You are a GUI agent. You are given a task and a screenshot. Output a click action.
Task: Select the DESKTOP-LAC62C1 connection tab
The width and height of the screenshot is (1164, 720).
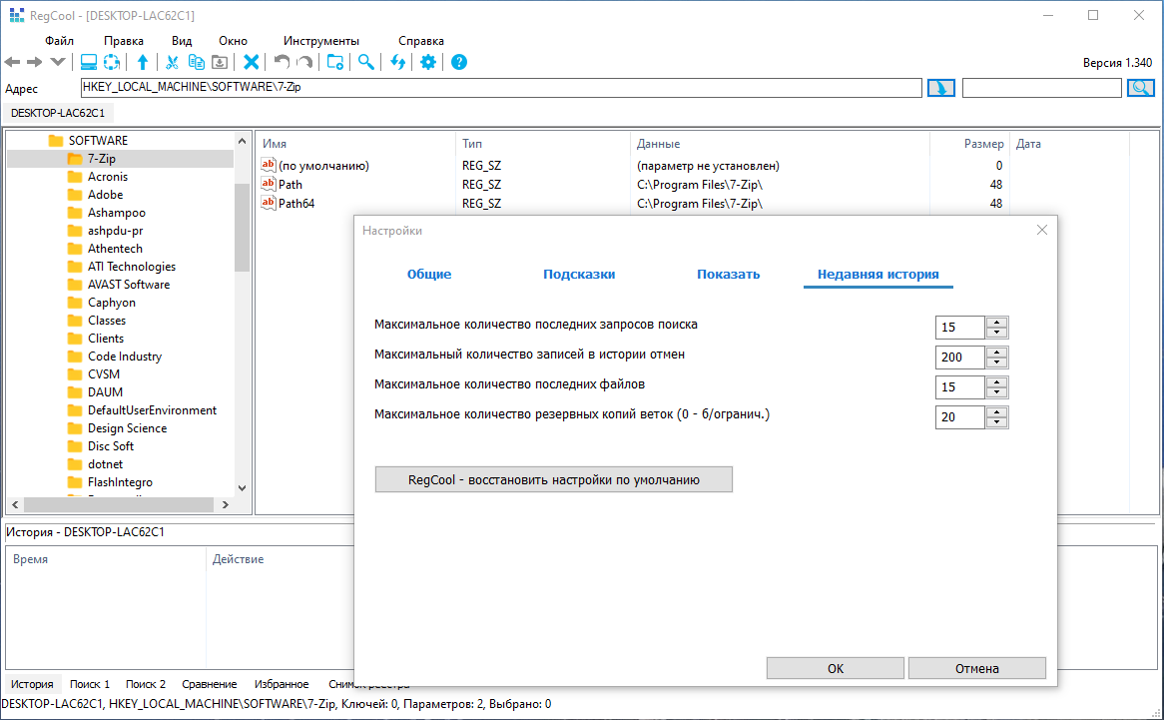[x=58, y=113]
